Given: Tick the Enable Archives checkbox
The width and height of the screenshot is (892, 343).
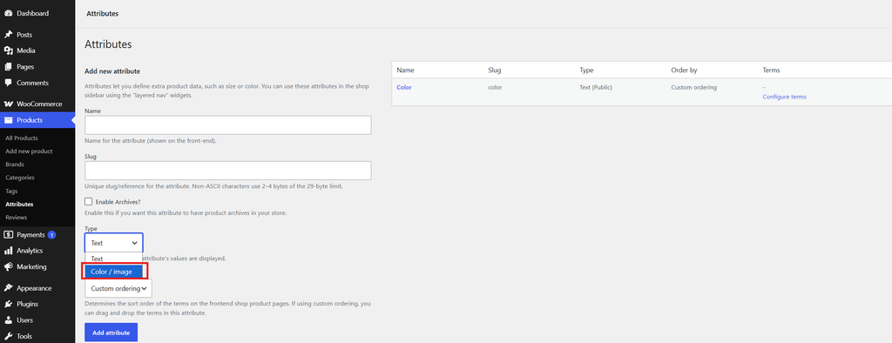Looking at the screenshot, I should pyautogui.click(x=88, y=201).
